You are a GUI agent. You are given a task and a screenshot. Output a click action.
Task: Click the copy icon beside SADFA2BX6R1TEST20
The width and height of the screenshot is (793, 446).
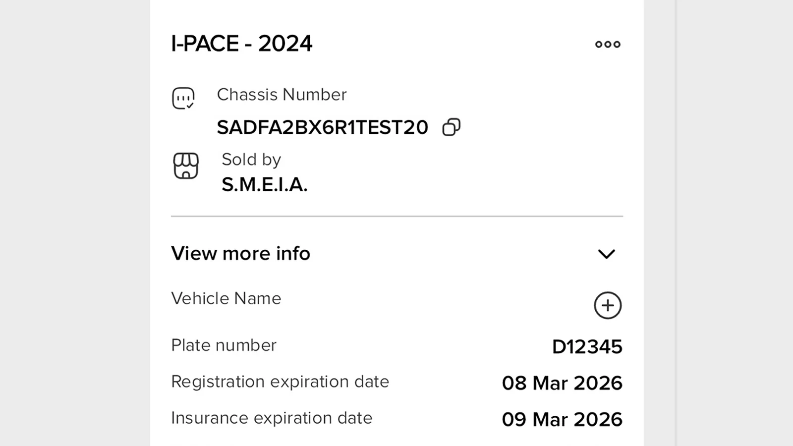[x=452, y=127]
